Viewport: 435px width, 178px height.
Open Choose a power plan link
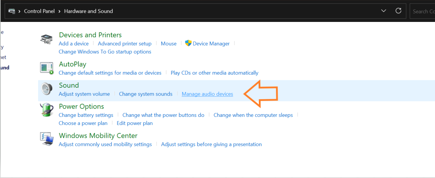(x=83, y=123)
